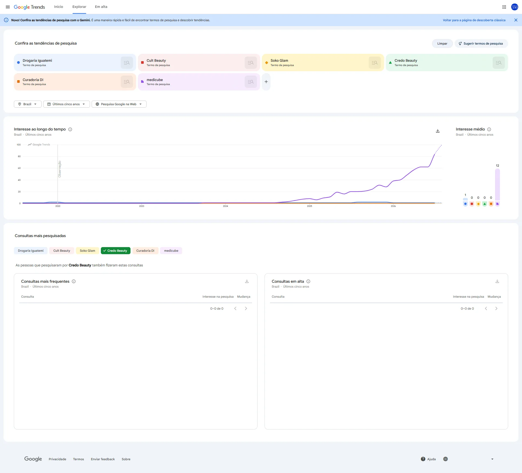Go to next page of Consultas em alta

click(x=496, y=309)
